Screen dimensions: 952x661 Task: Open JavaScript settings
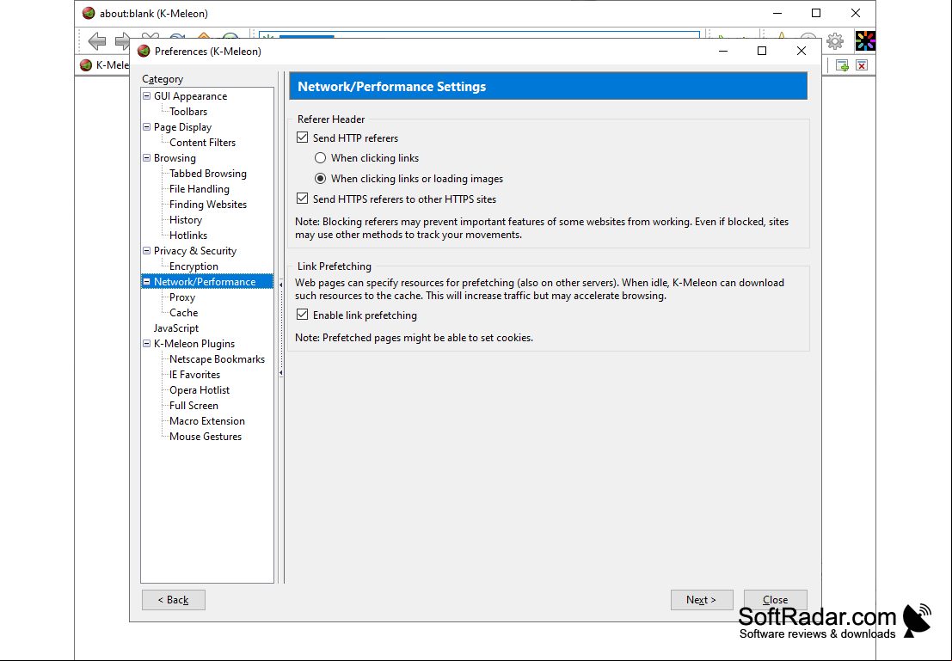(x=176, y=328)
